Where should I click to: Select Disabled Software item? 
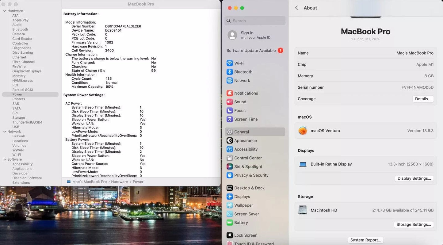coord(27,178)
